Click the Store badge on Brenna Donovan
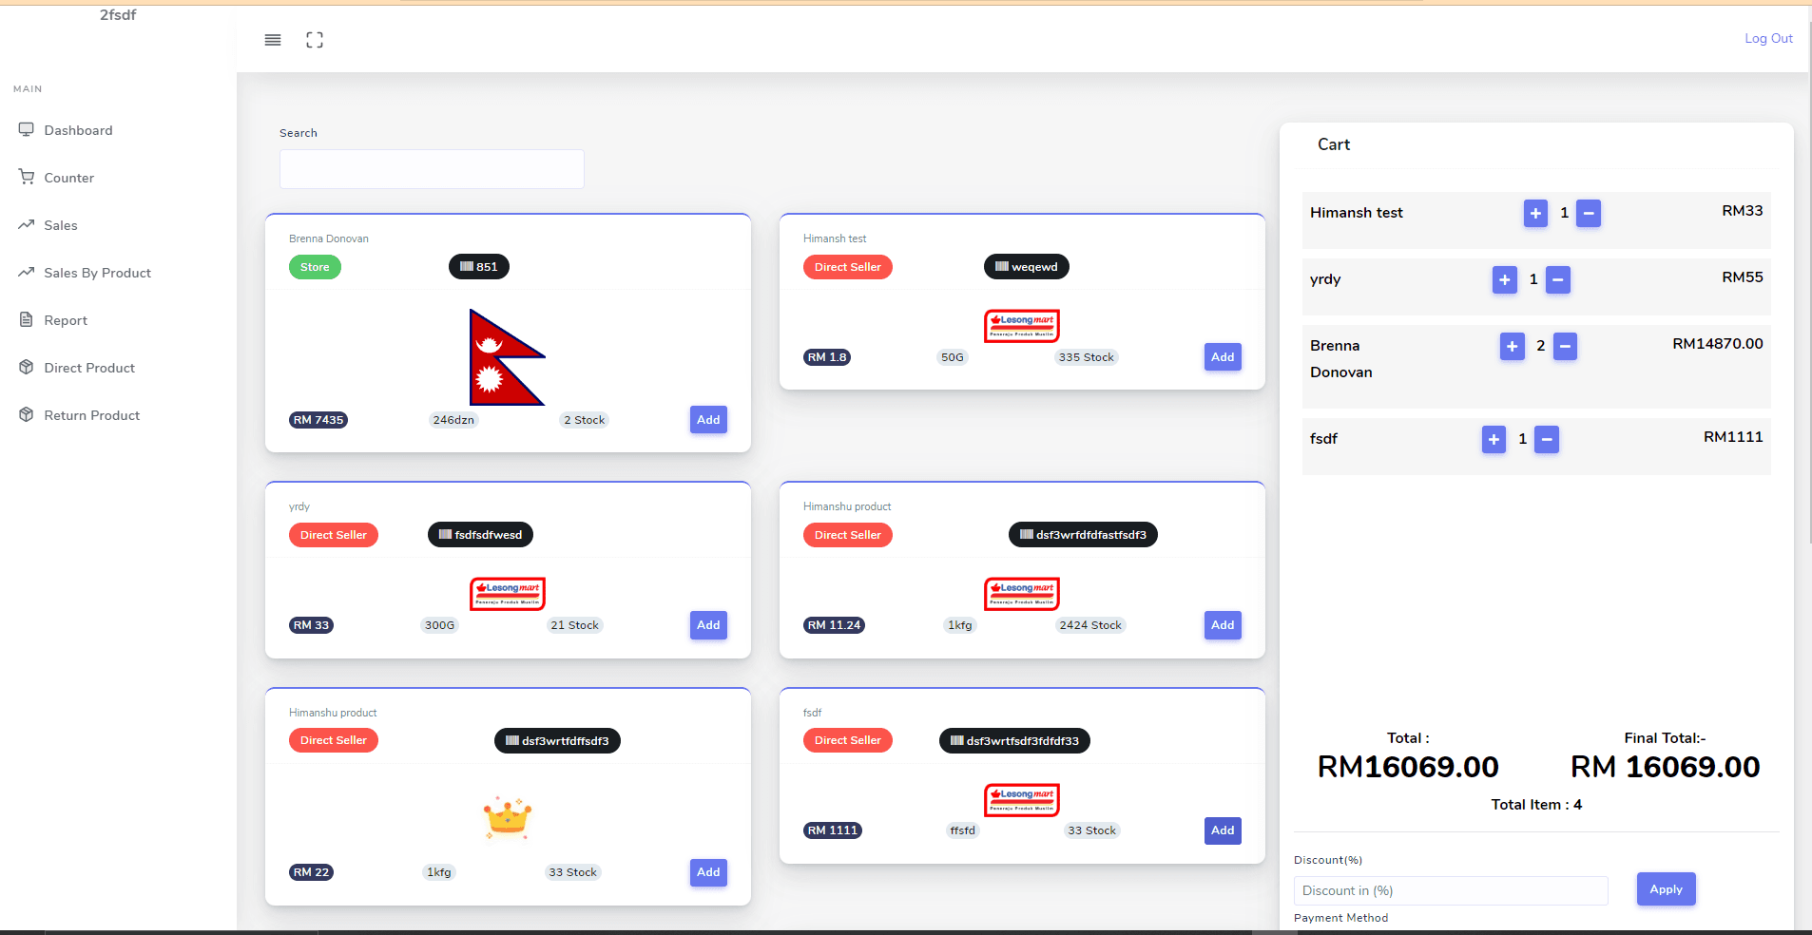 (314, 267)
